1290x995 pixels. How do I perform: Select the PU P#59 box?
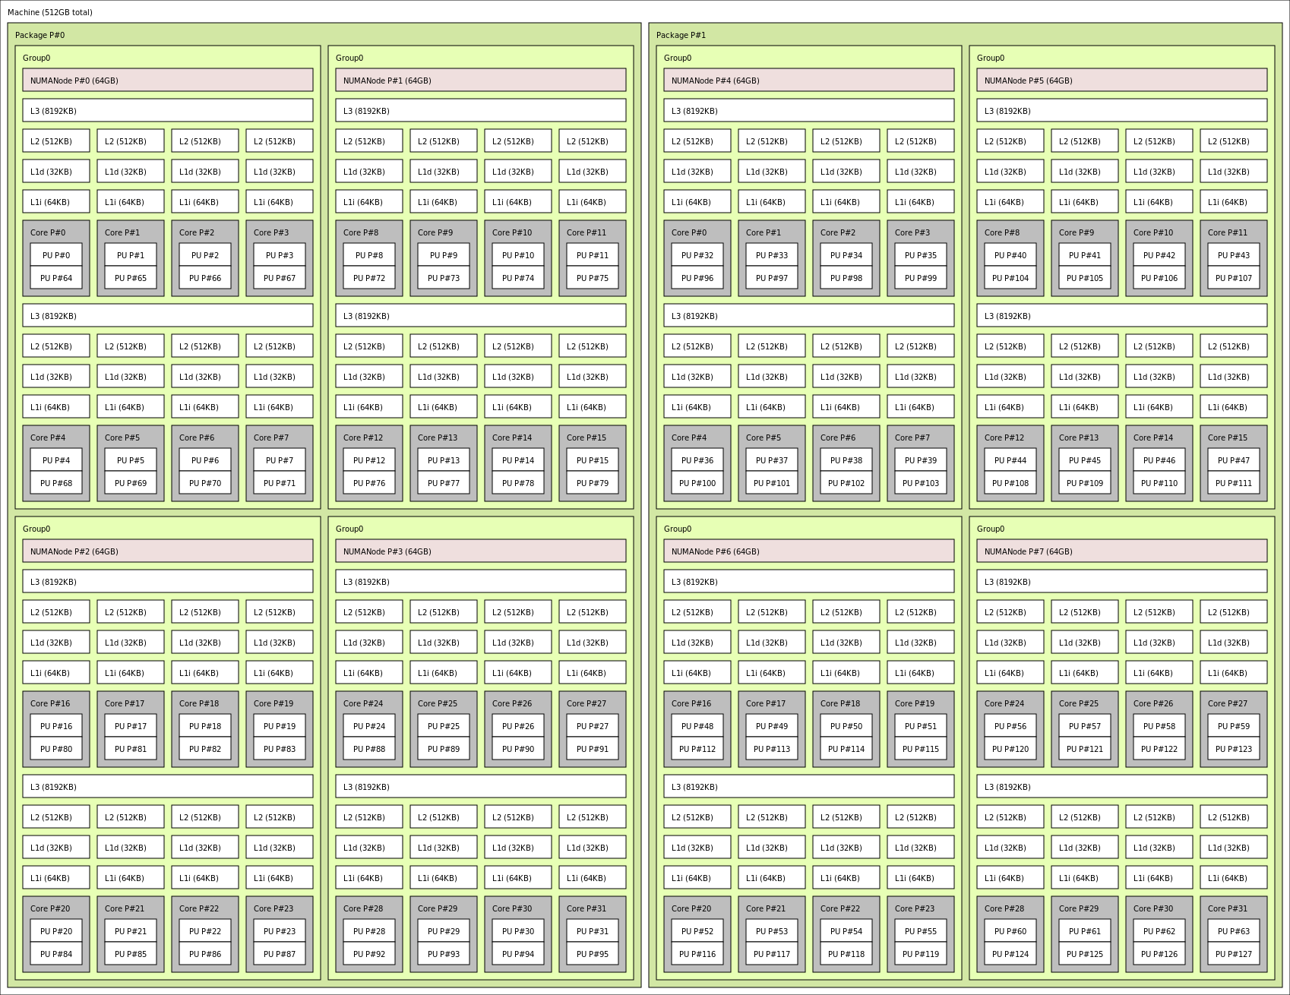1233,726
